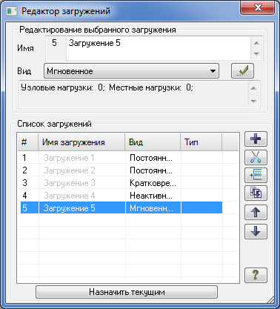Image resolution: width=280 pixels, height=309 pixels.
Task: Click the load case number field 5
Action: (56, 48)
